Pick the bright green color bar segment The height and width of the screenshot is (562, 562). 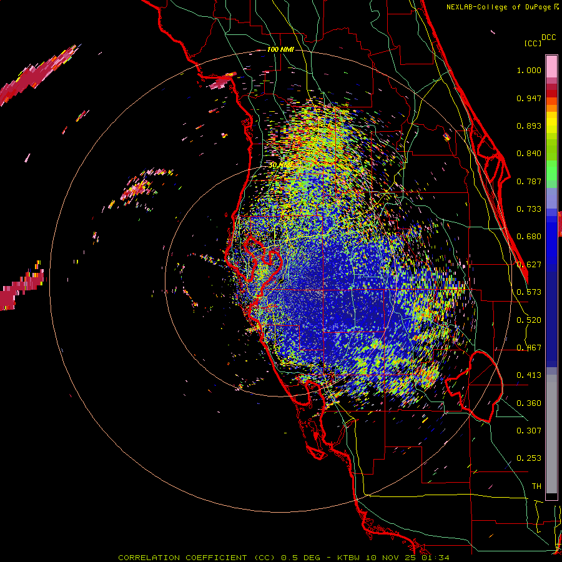click(x=551, y=170)
